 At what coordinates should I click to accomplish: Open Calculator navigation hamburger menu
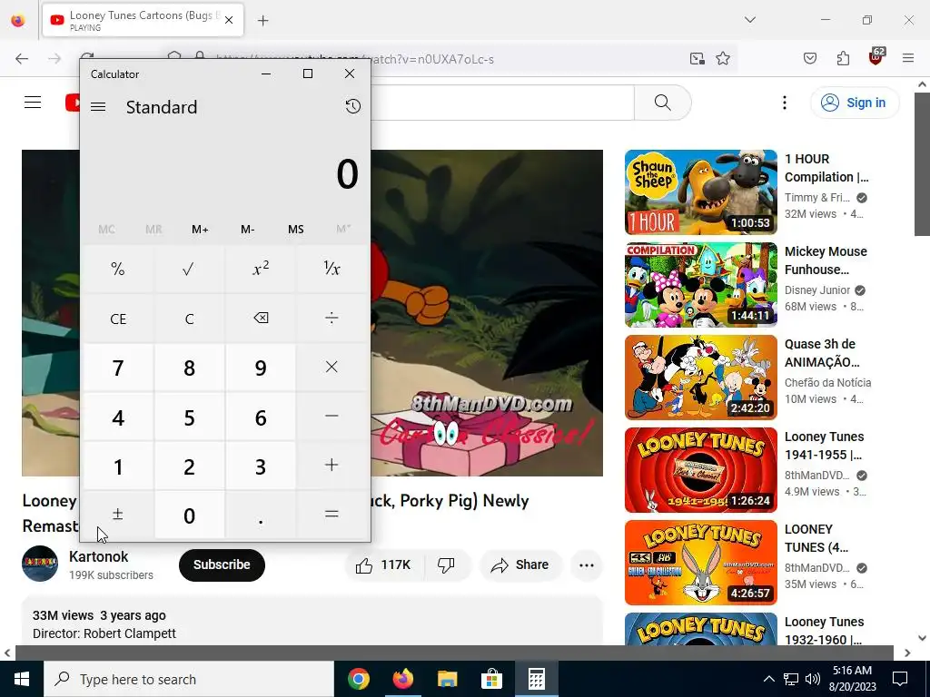[98, 107]
